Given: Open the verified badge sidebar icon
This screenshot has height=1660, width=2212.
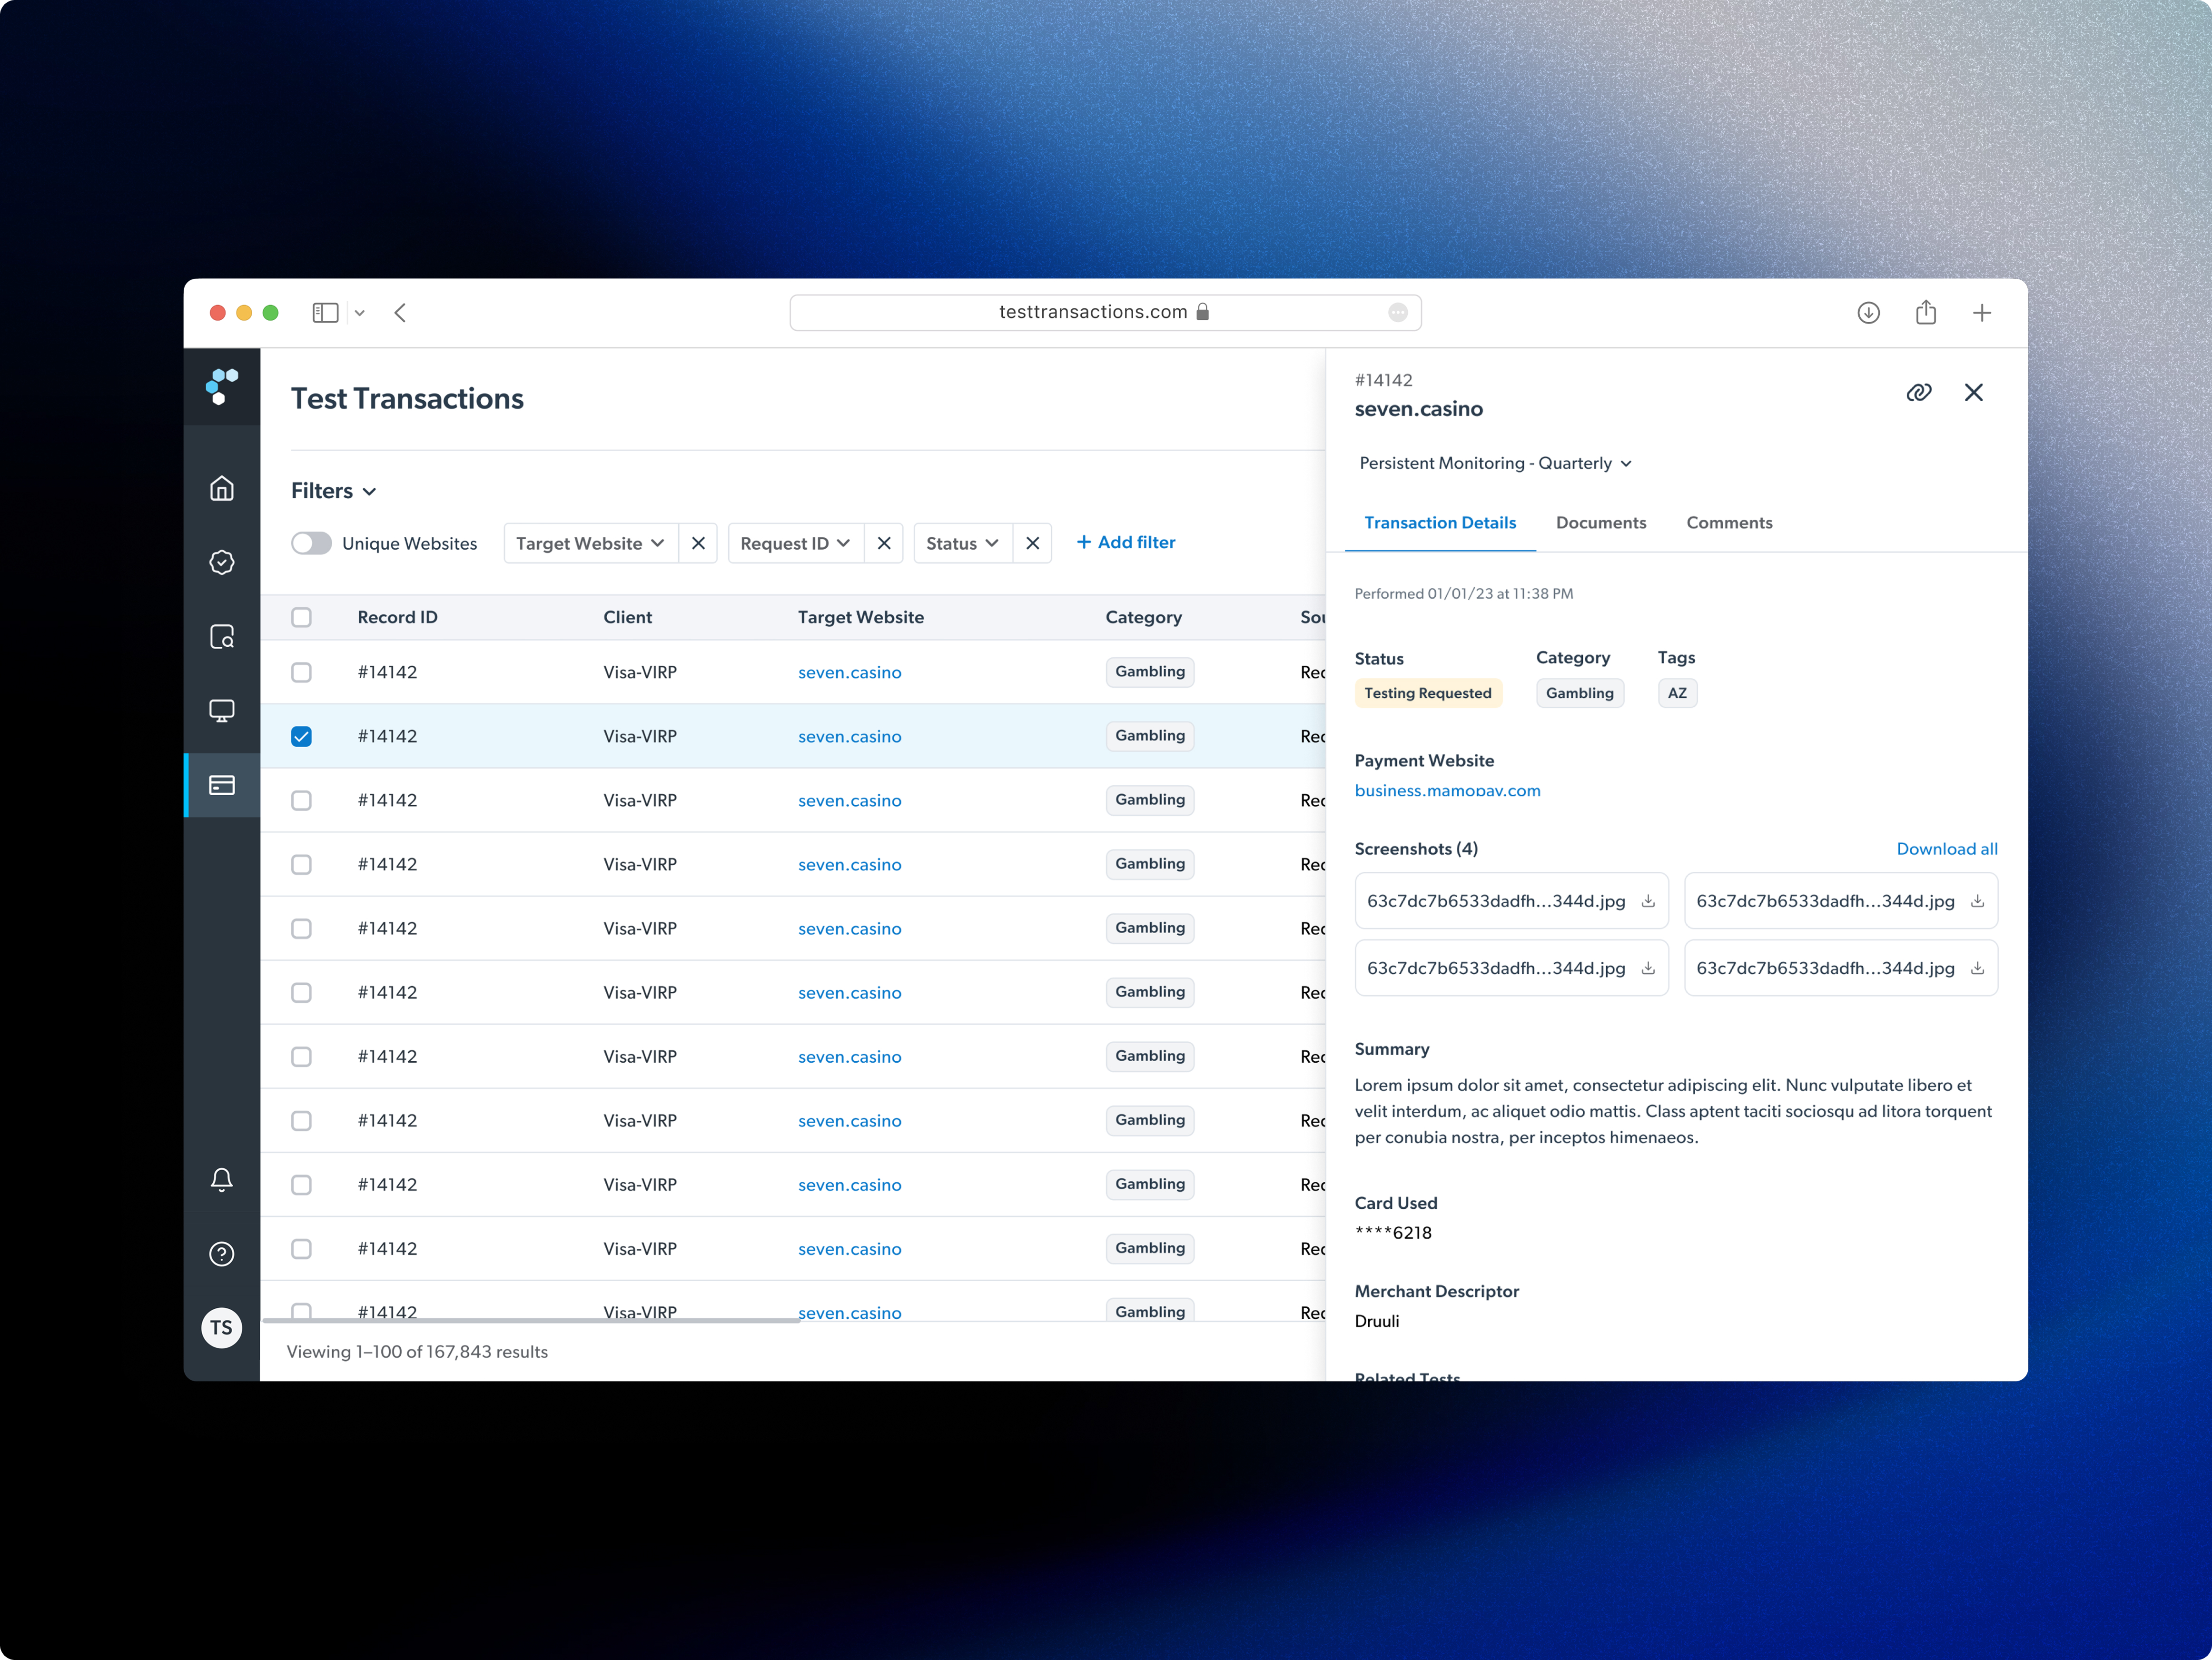Looking at the screenshot, I should click(222, 562).
